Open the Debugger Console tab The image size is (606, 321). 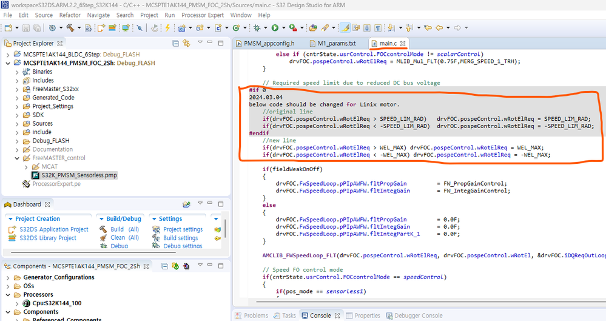coord(414,316)
